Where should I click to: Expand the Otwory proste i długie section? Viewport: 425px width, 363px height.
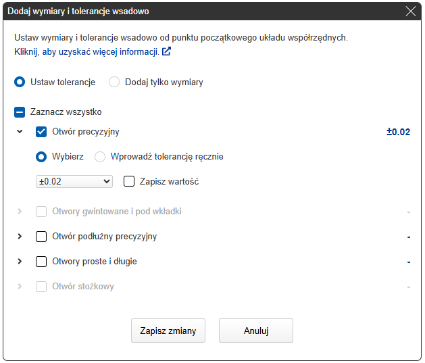(20, 262)
